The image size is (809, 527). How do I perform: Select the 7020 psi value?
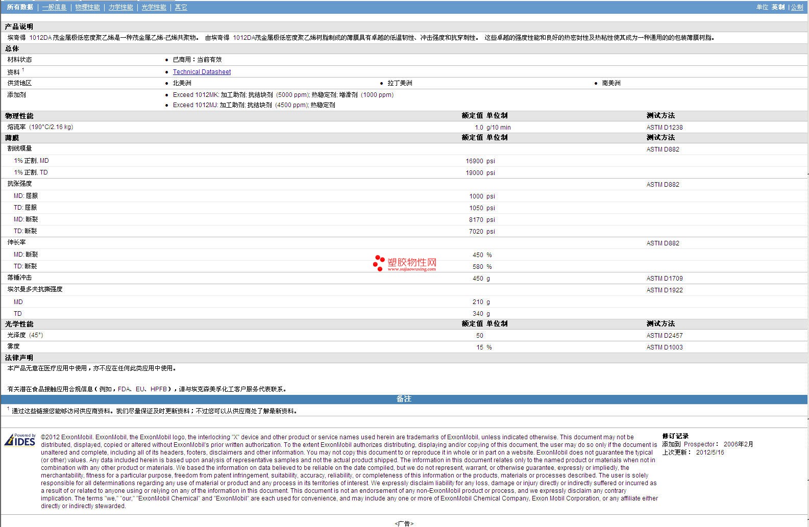click(x=482, y=232)
